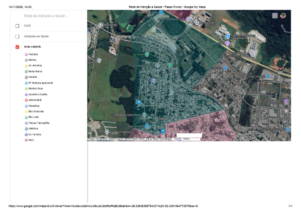
Task: Click the Mattos polygon icon in legend
Action: 26,60
